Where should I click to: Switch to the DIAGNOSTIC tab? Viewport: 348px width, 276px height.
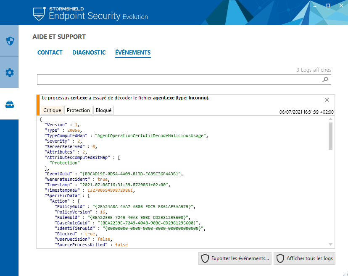coord(89,52)
